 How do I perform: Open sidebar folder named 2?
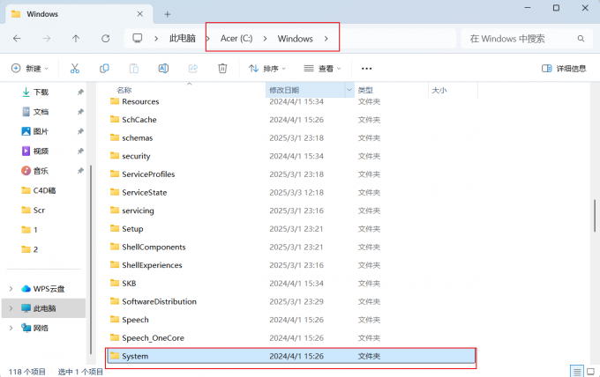[35, 249]
